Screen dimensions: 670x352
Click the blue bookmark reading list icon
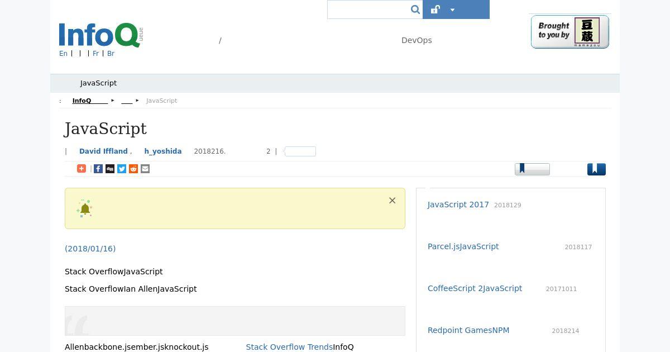[x=596, y=169]
